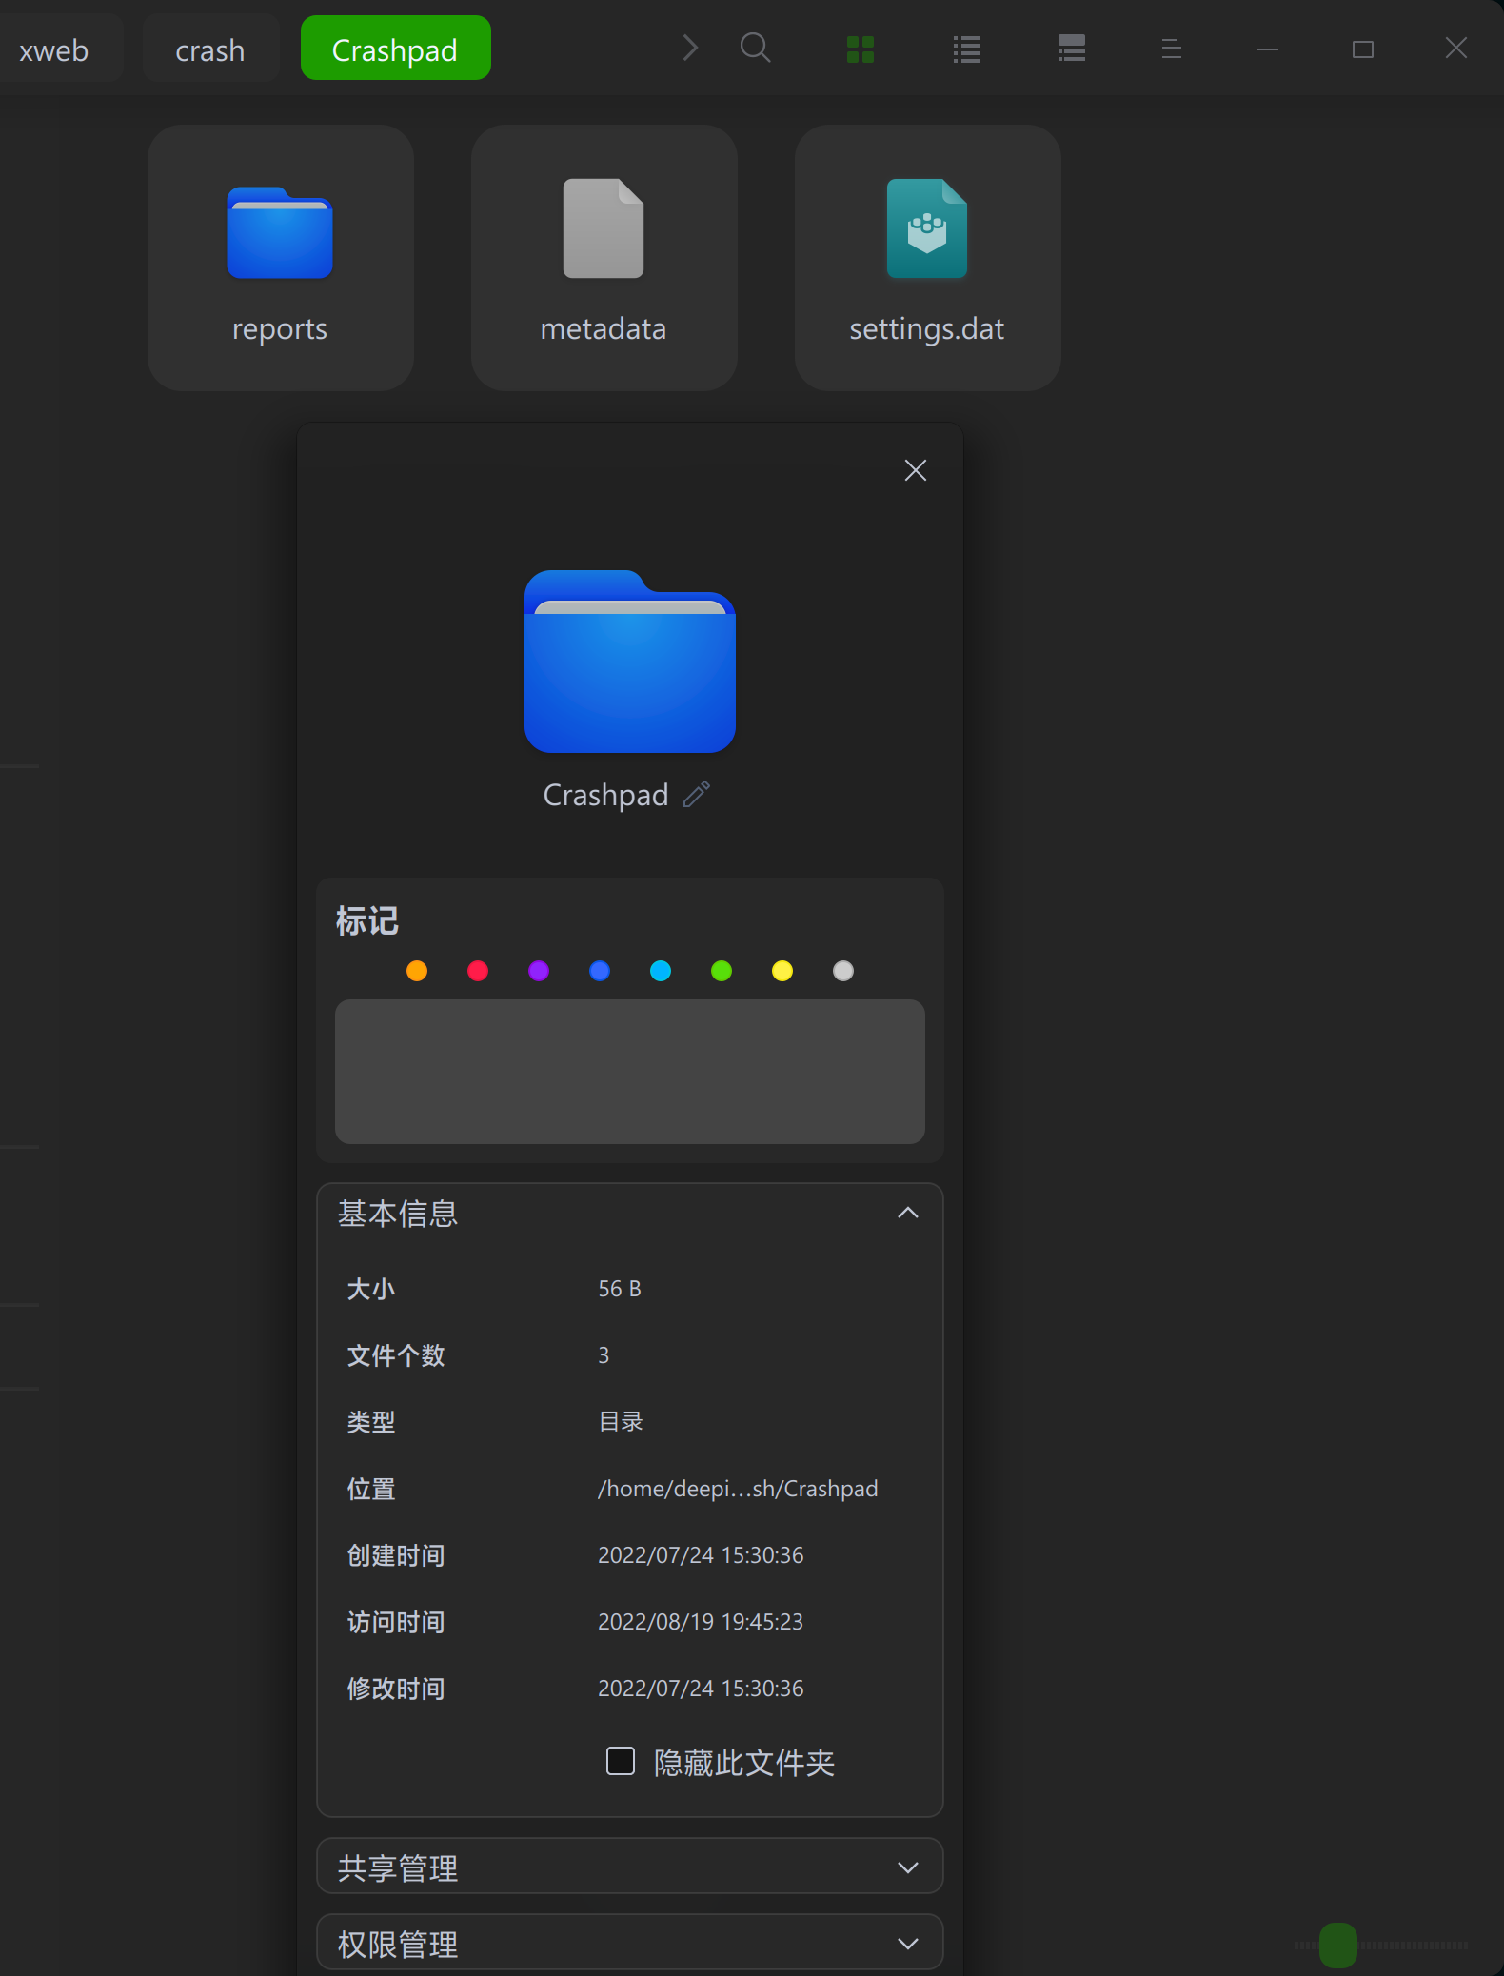This screenshot has height=1976, width=1504.
Task: Click the 修改时间 value 2022/07/24 15:30:36
Action: tap(701, 1689)
